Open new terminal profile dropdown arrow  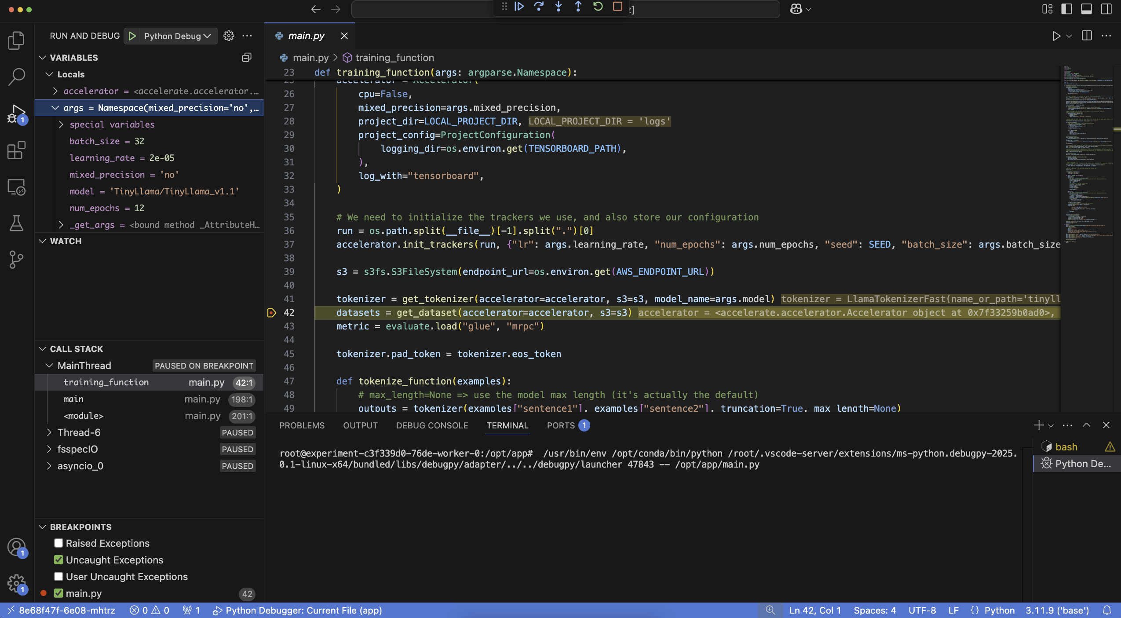click(1051, 426)
